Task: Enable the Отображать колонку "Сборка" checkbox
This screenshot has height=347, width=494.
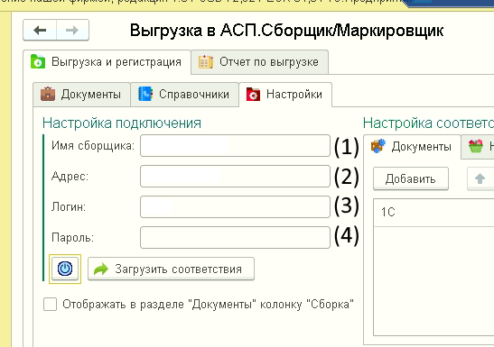Action: click(x=50, y=305)
